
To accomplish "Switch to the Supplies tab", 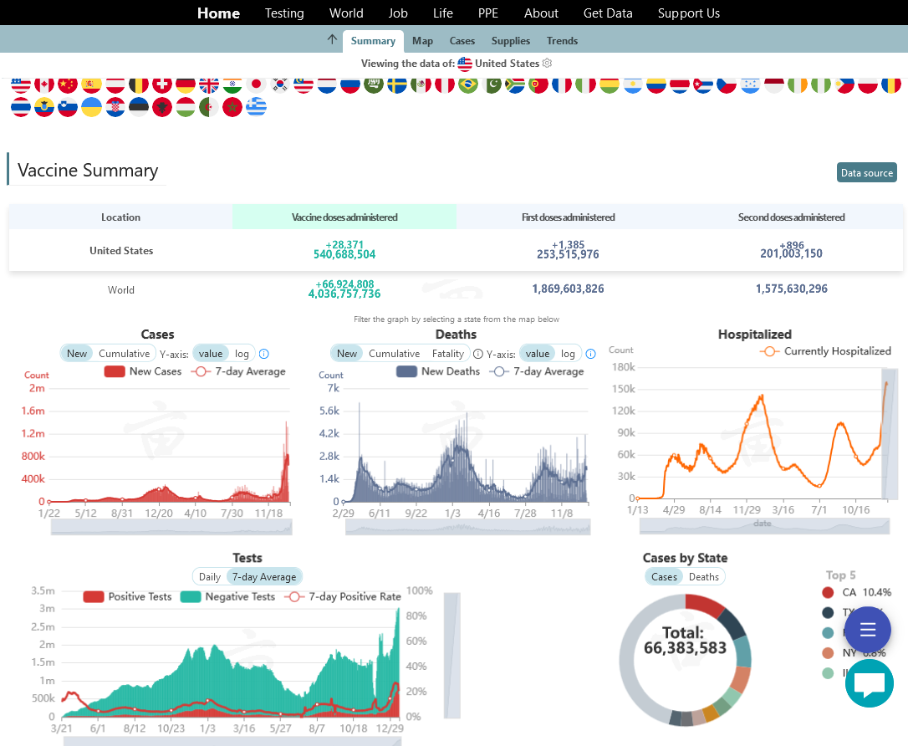I will 511,41.
